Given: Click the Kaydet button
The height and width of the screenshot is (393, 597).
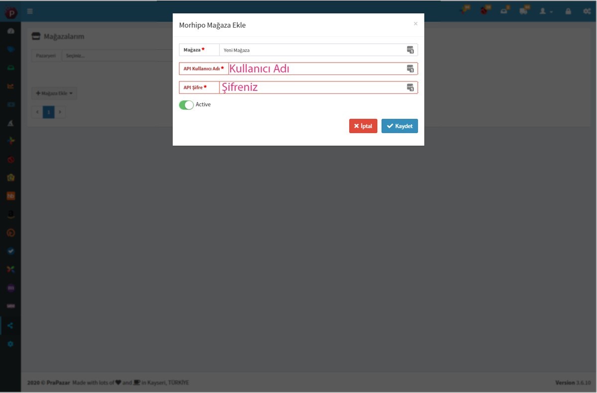Looking at the screenshot, I should coord(399,126).
